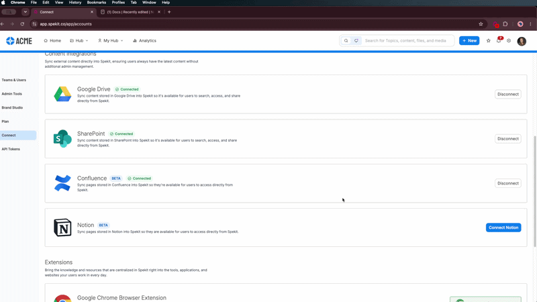Click the favorites star in Spekit header
This screenshot has height=302, width=537.
point(489,40)
